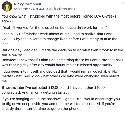Open the post options chevron menu
Screen dimensions: 126x113
(x=123, y=3)
